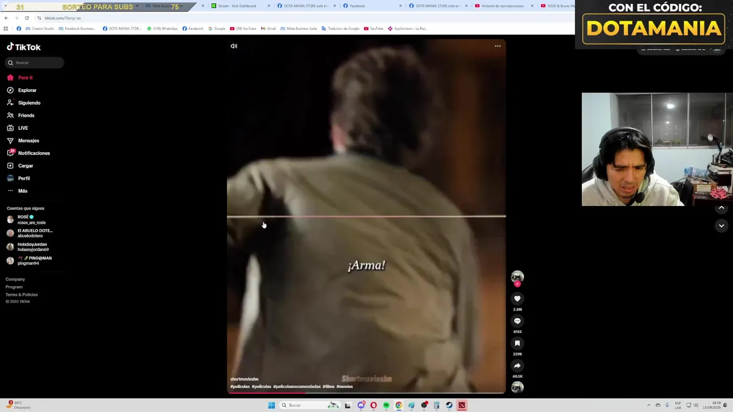
Task: Open the Creator Studio bookmark
Action: (x=40, y=29)
